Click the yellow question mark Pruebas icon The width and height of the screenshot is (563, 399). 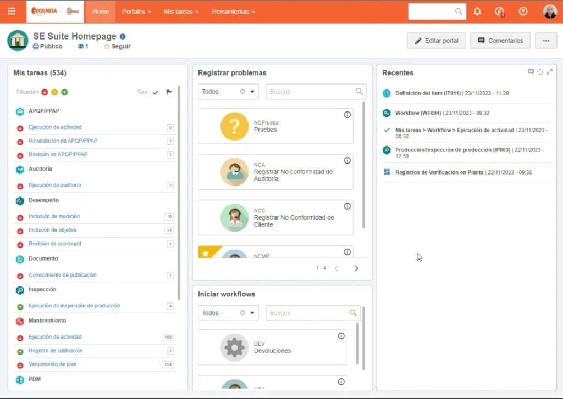[234, 126]
